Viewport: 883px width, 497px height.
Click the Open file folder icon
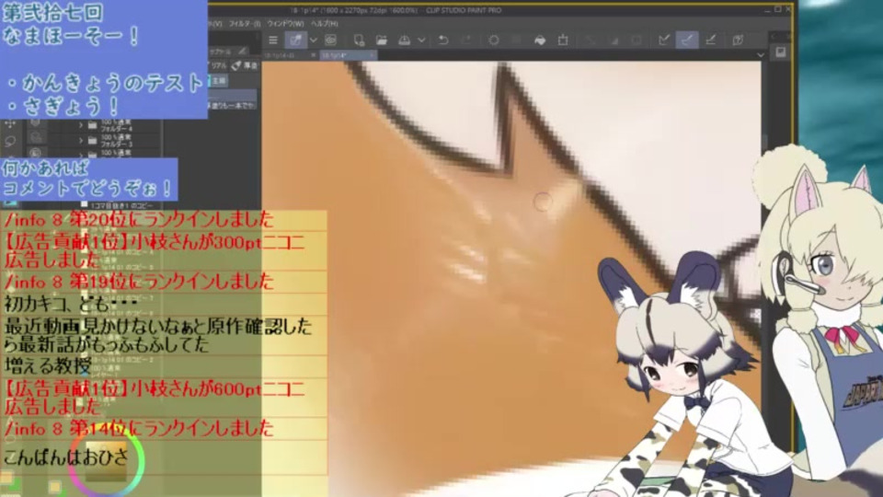tap(381, 40)
